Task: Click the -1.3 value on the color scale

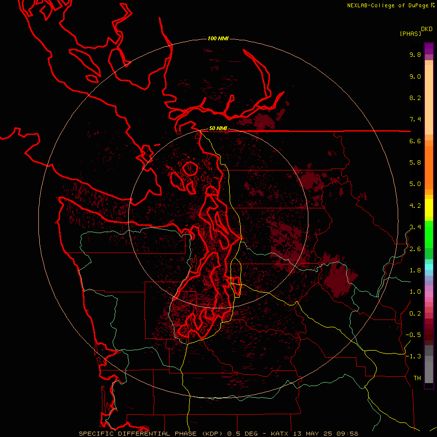Action: click(413, 356)
